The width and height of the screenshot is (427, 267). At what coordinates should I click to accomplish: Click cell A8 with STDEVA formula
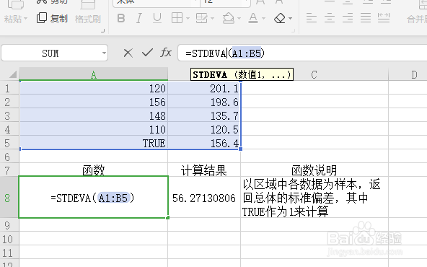click(x=94, y=197)
